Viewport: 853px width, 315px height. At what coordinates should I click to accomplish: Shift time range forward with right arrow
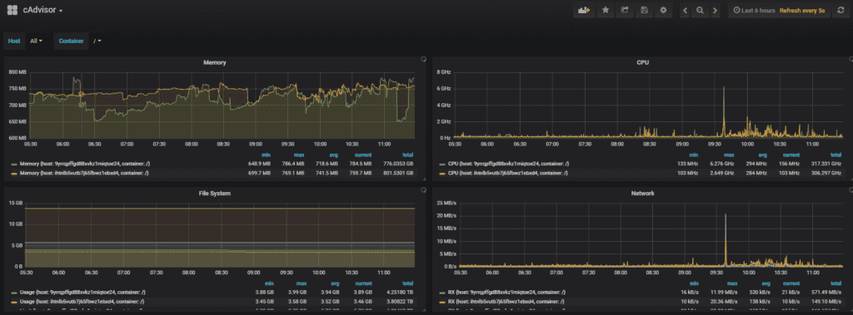[715, 10]
